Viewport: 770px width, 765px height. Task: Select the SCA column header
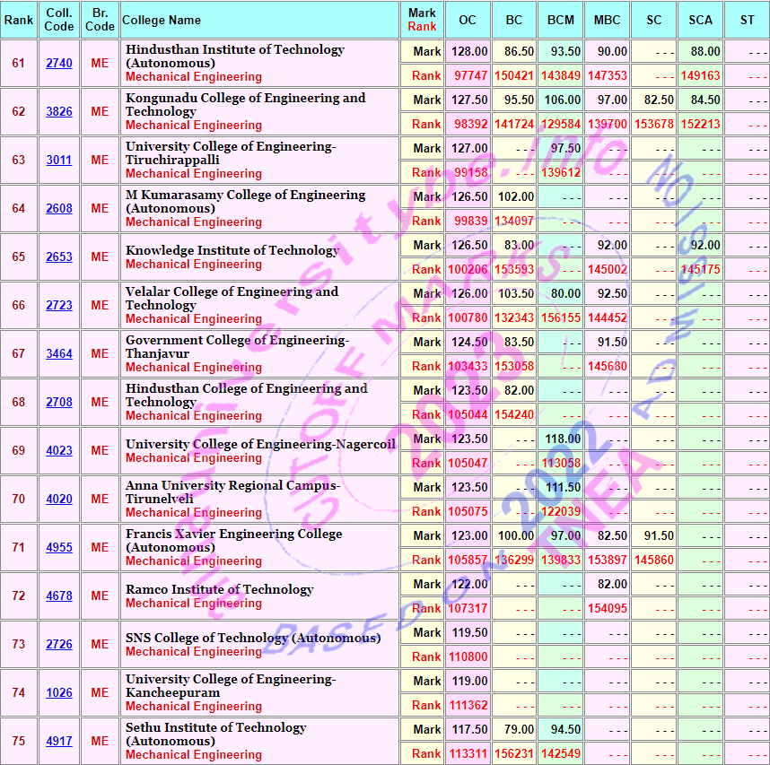[701, 21]
